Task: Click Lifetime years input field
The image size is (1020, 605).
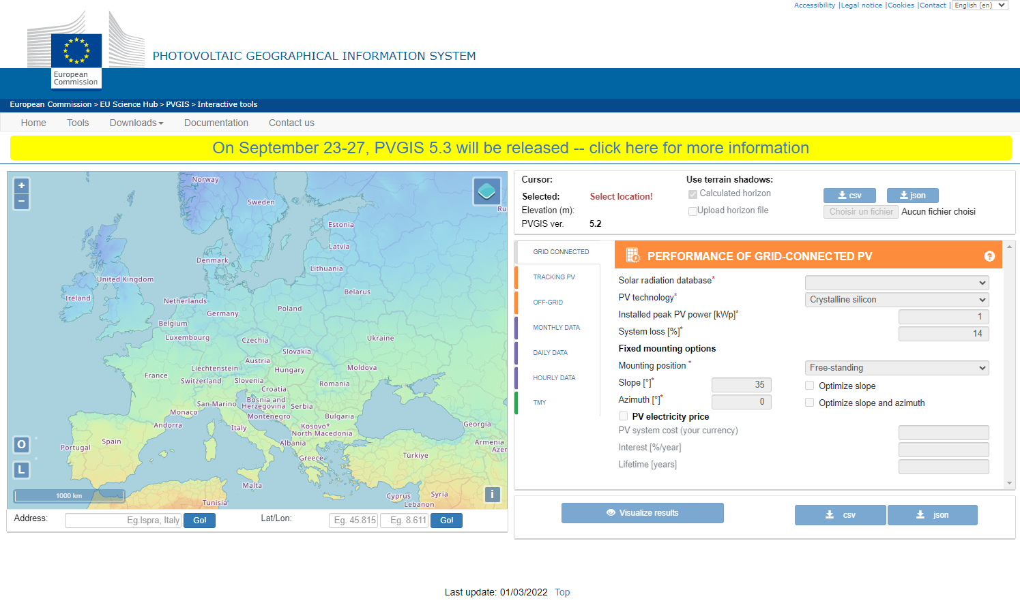Action: [x=944, y=467]
